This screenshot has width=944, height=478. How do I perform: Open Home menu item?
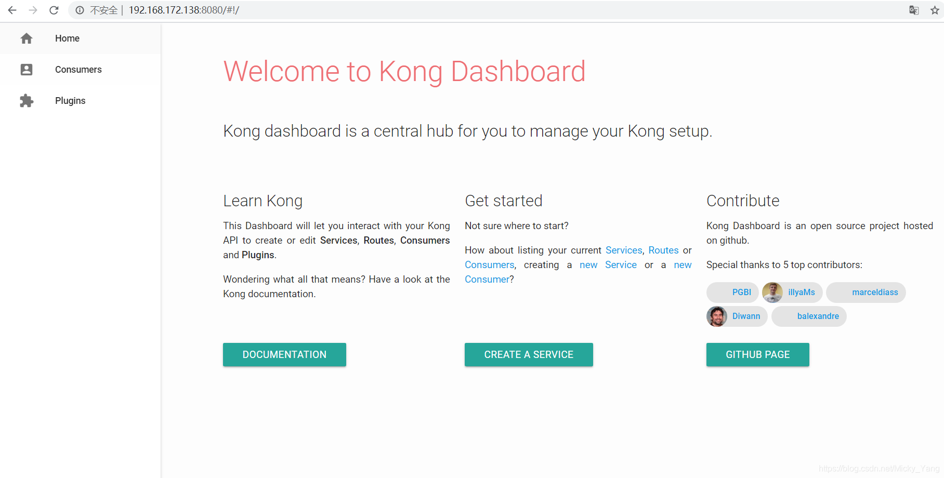click(x=81, y=38)
